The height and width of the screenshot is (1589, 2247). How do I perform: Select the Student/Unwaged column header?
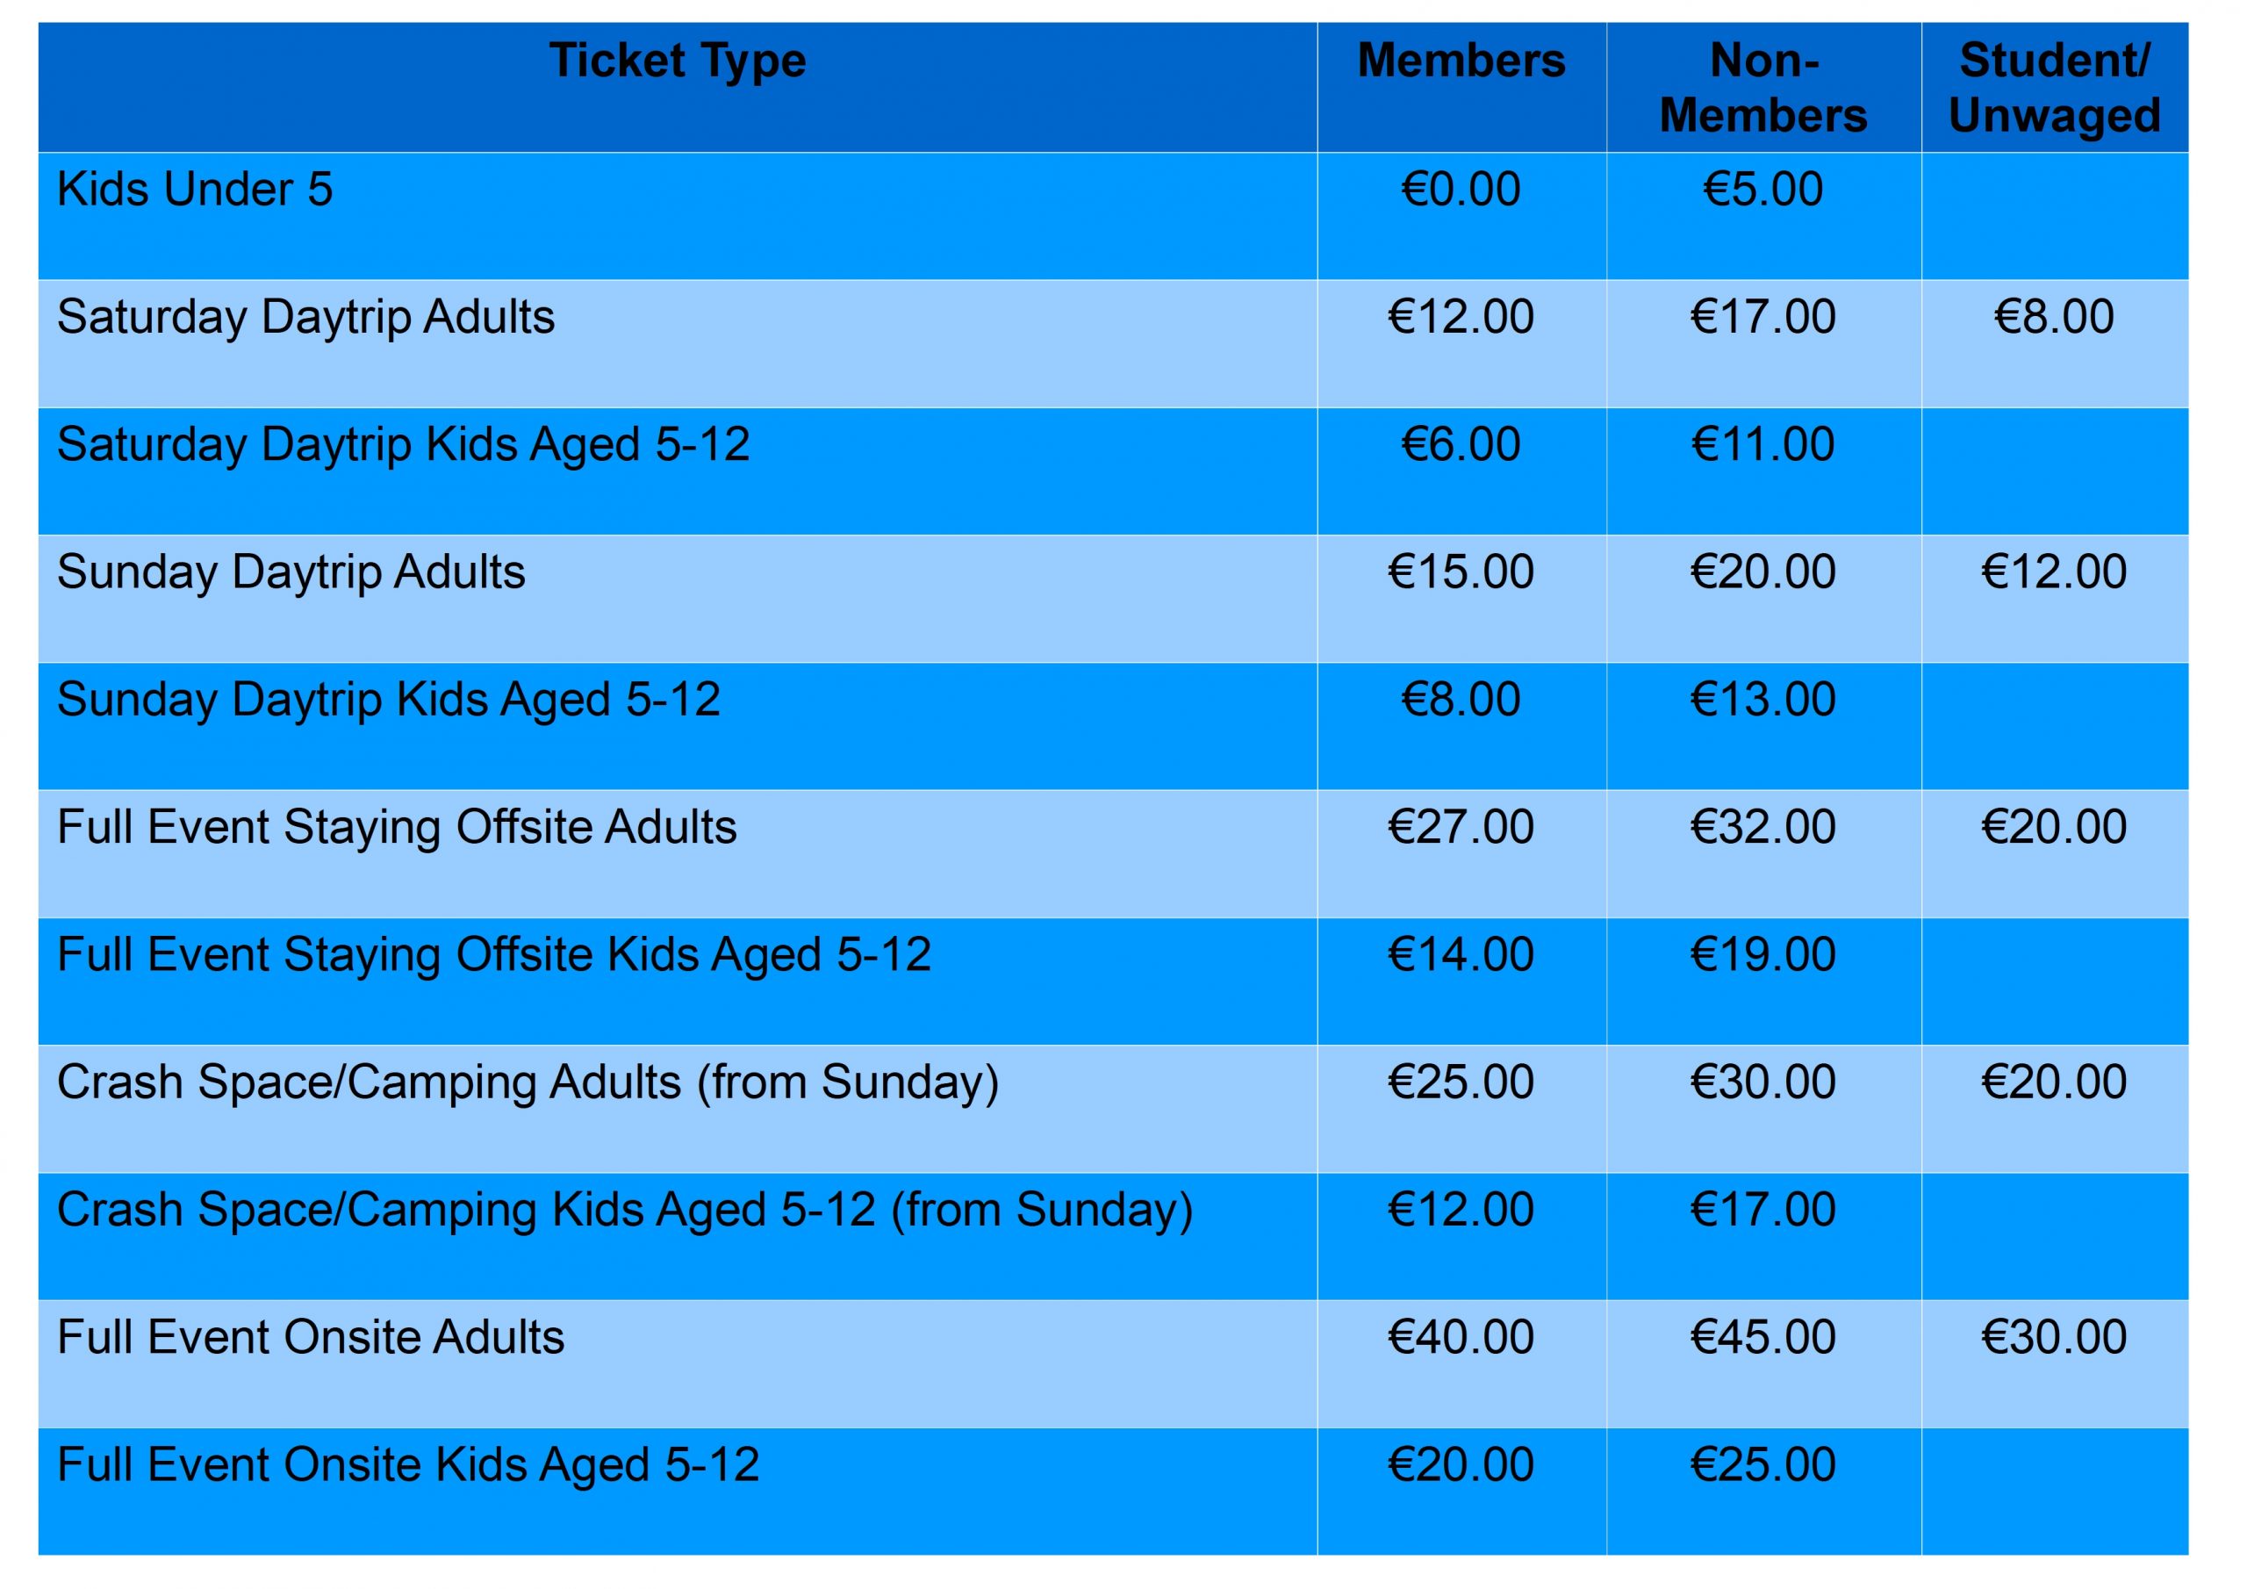tap(2054, 88)
